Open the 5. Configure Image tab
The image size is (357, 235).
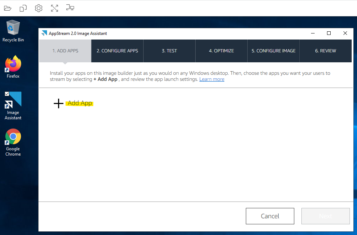point(273,51)
